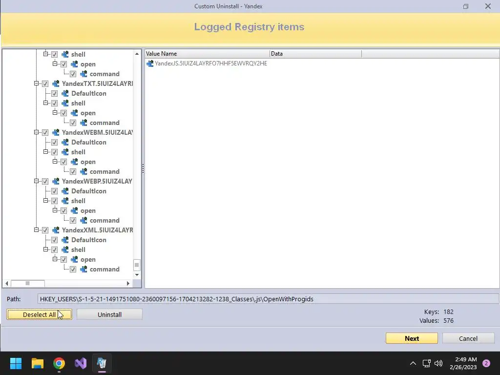The height and width of the screenshot is (375, 500).
Task: Click the command key icon under YandexWEBP
Action: (x=83, y=220)
